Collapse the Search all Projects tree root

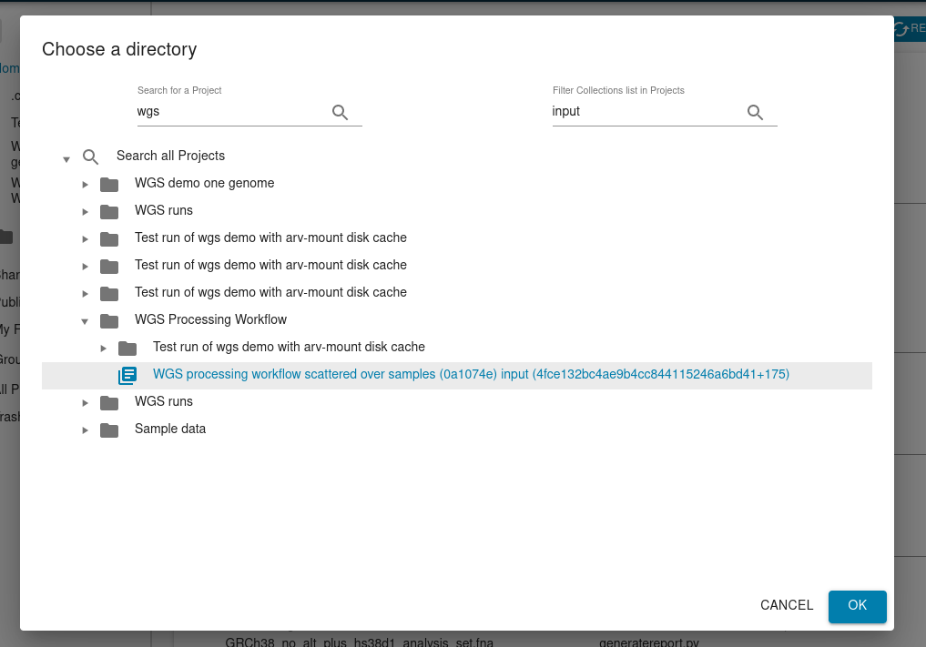click(x=66, y=158)
